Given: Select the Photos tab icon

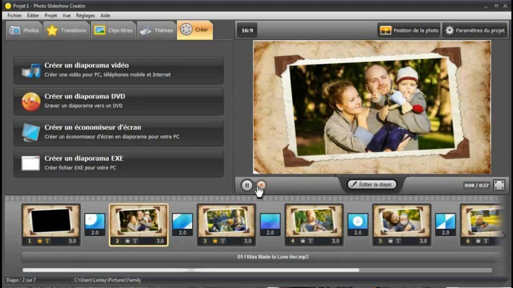Looking at the screenshot, I should (16, 29).
